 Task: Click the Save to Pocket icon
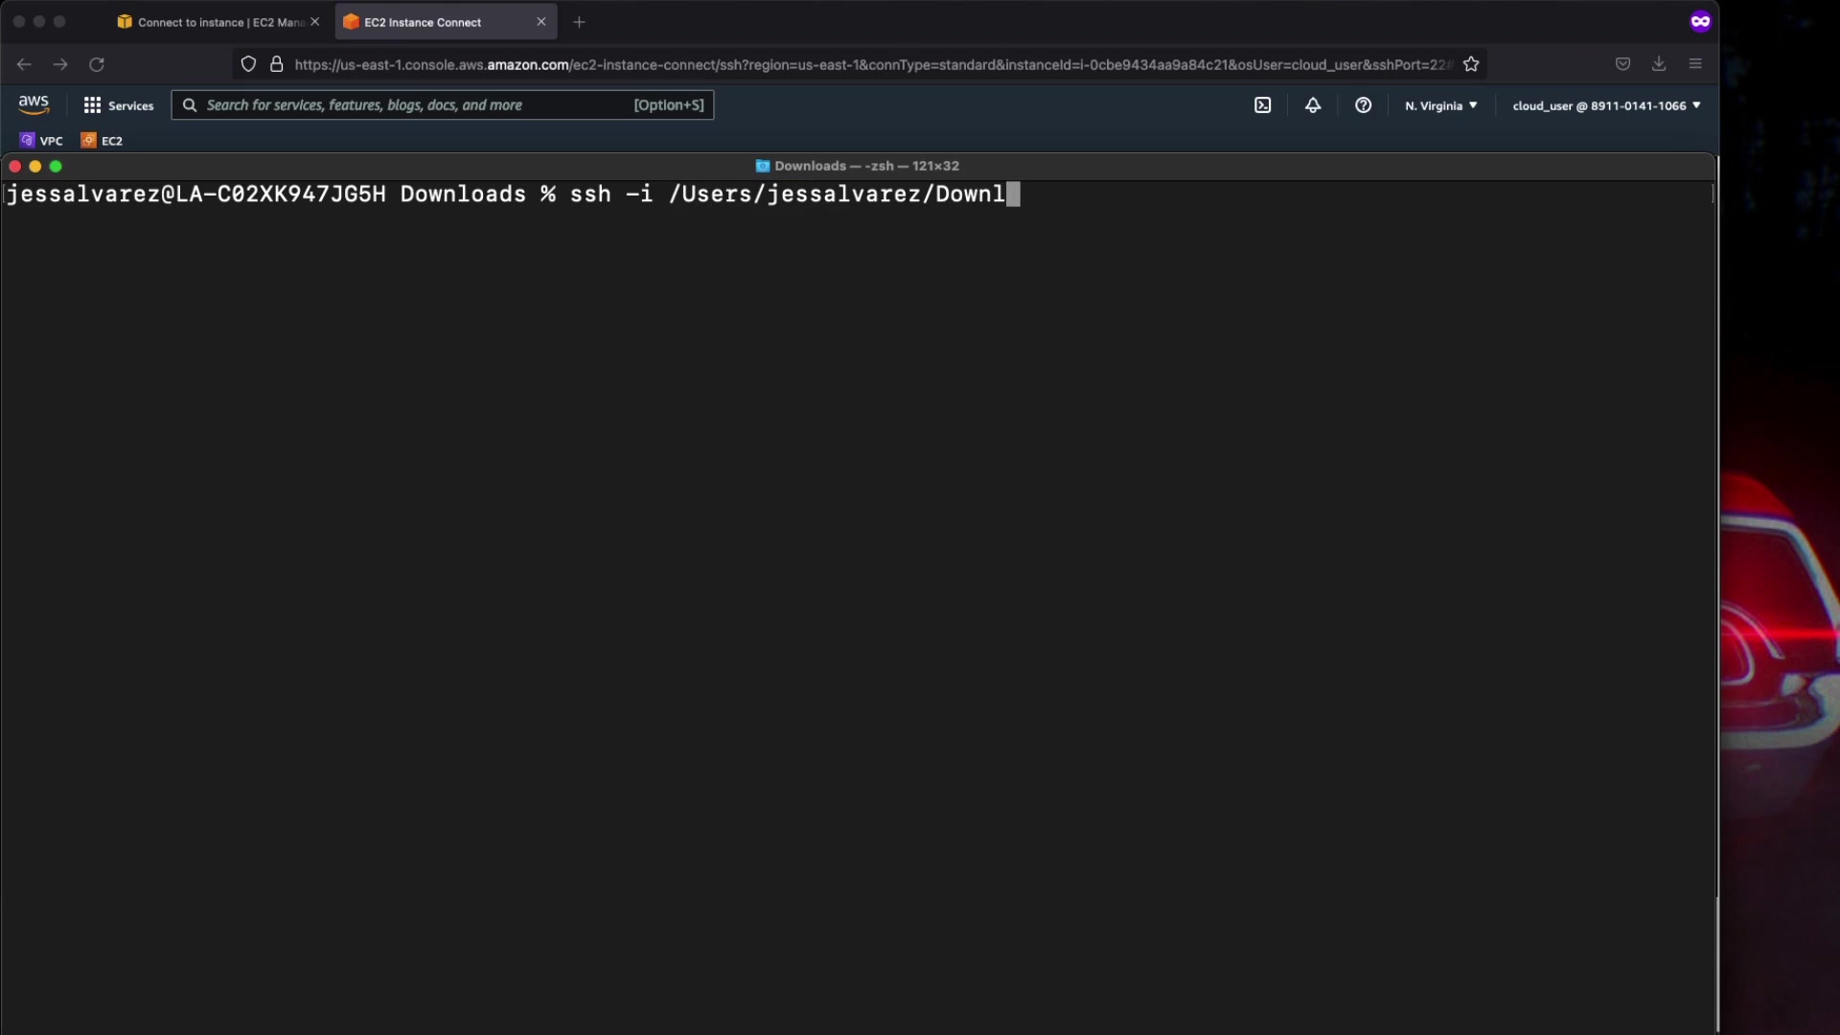click(x=1622, y=64)
